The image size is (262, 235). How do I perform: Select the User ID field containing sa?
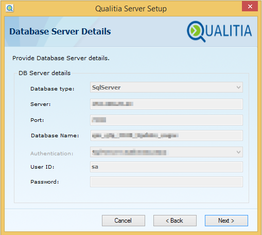tap(166, 167)
